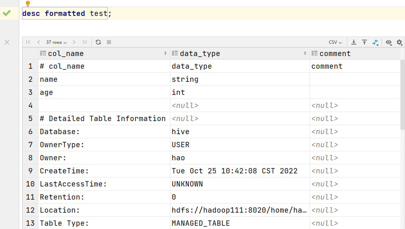Click the yellow lightbulb intention icon
Image resolution: width=405 pixels, height=229 pixels.
[28, 4]
